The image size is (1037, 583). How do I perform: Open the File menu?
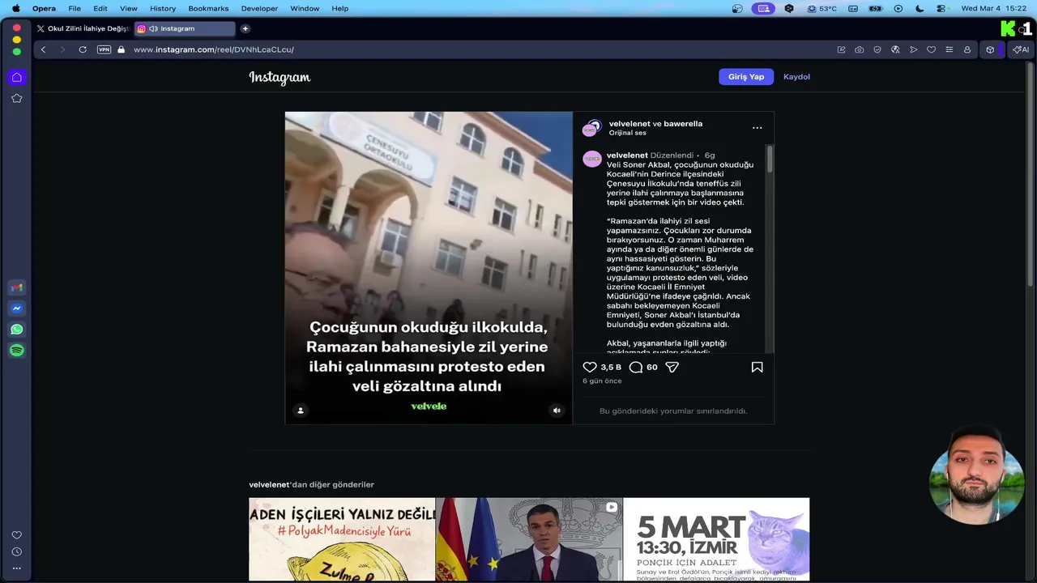[x=75, y=8]
